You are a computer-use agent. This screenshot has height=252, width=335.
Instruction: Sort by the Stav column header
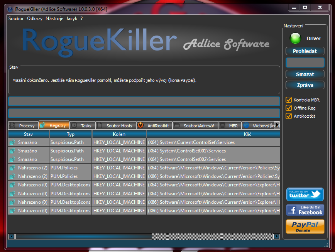29,134
